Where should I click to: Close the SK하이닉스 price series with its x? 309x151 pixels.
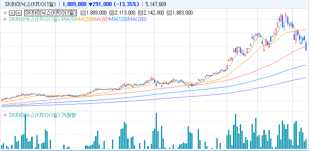[x=5, y=13]
